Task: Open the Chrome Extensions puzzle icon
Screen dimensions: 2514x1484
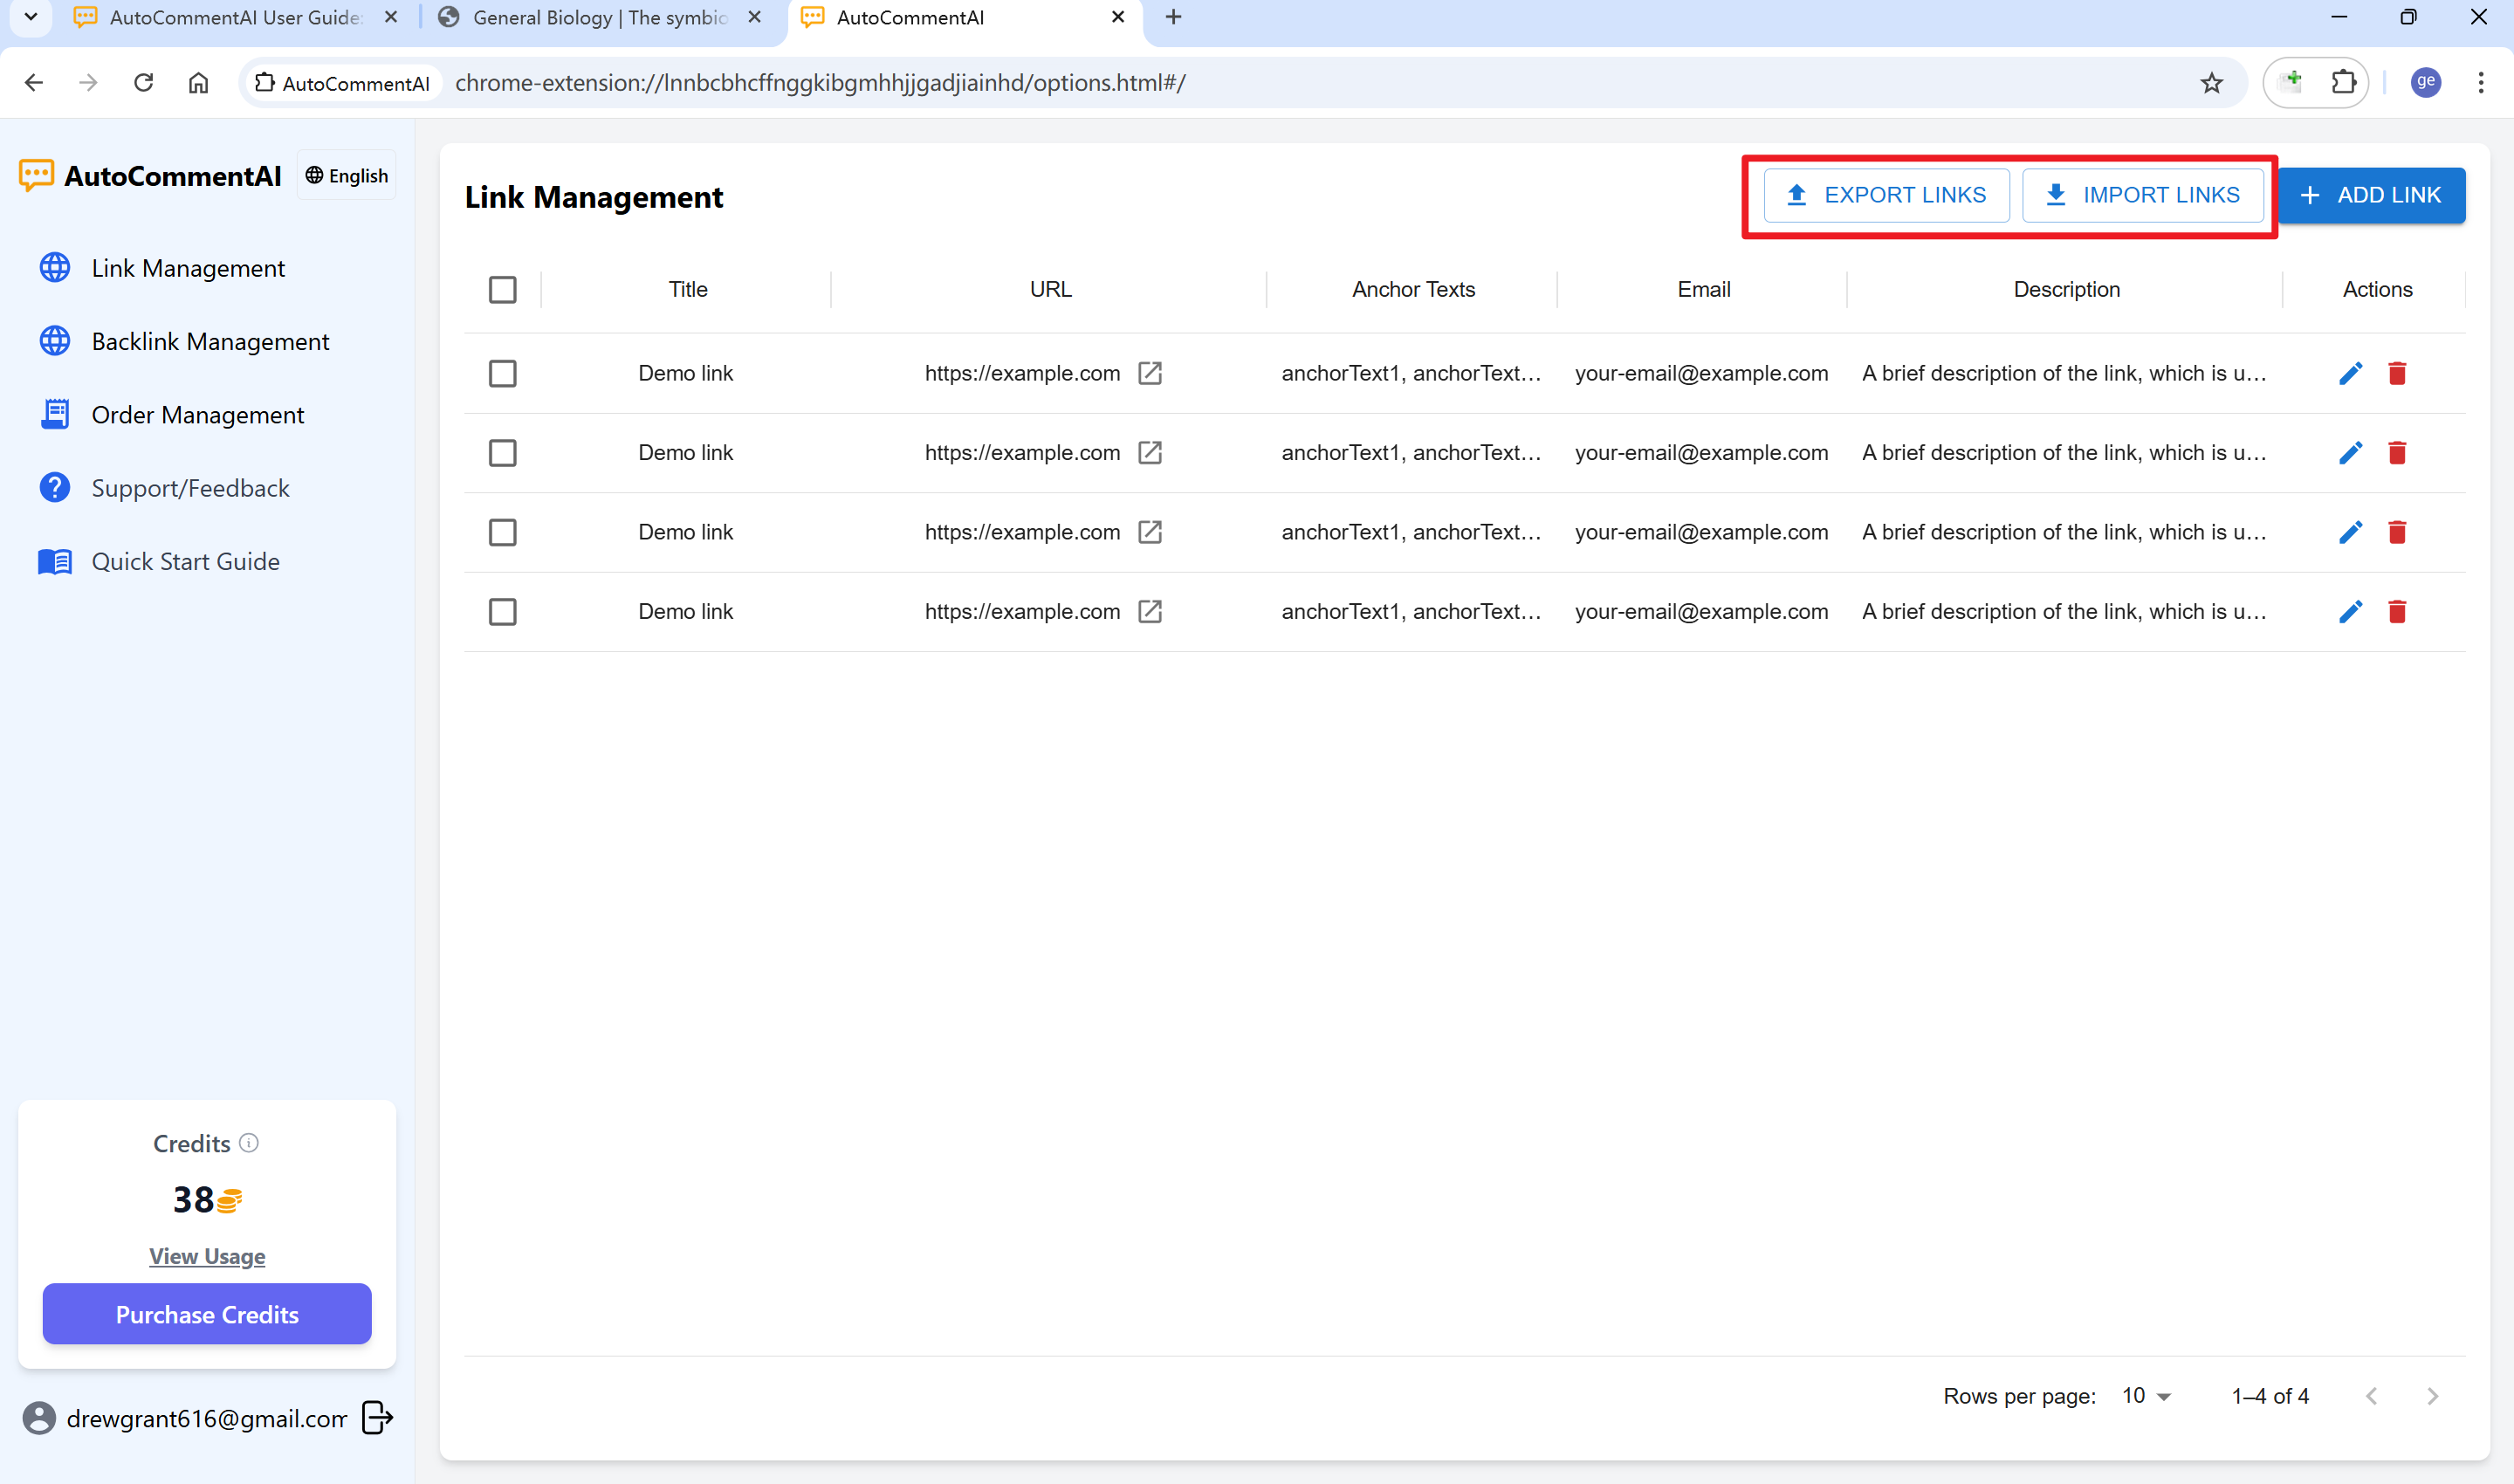Action: point(2344,82)
